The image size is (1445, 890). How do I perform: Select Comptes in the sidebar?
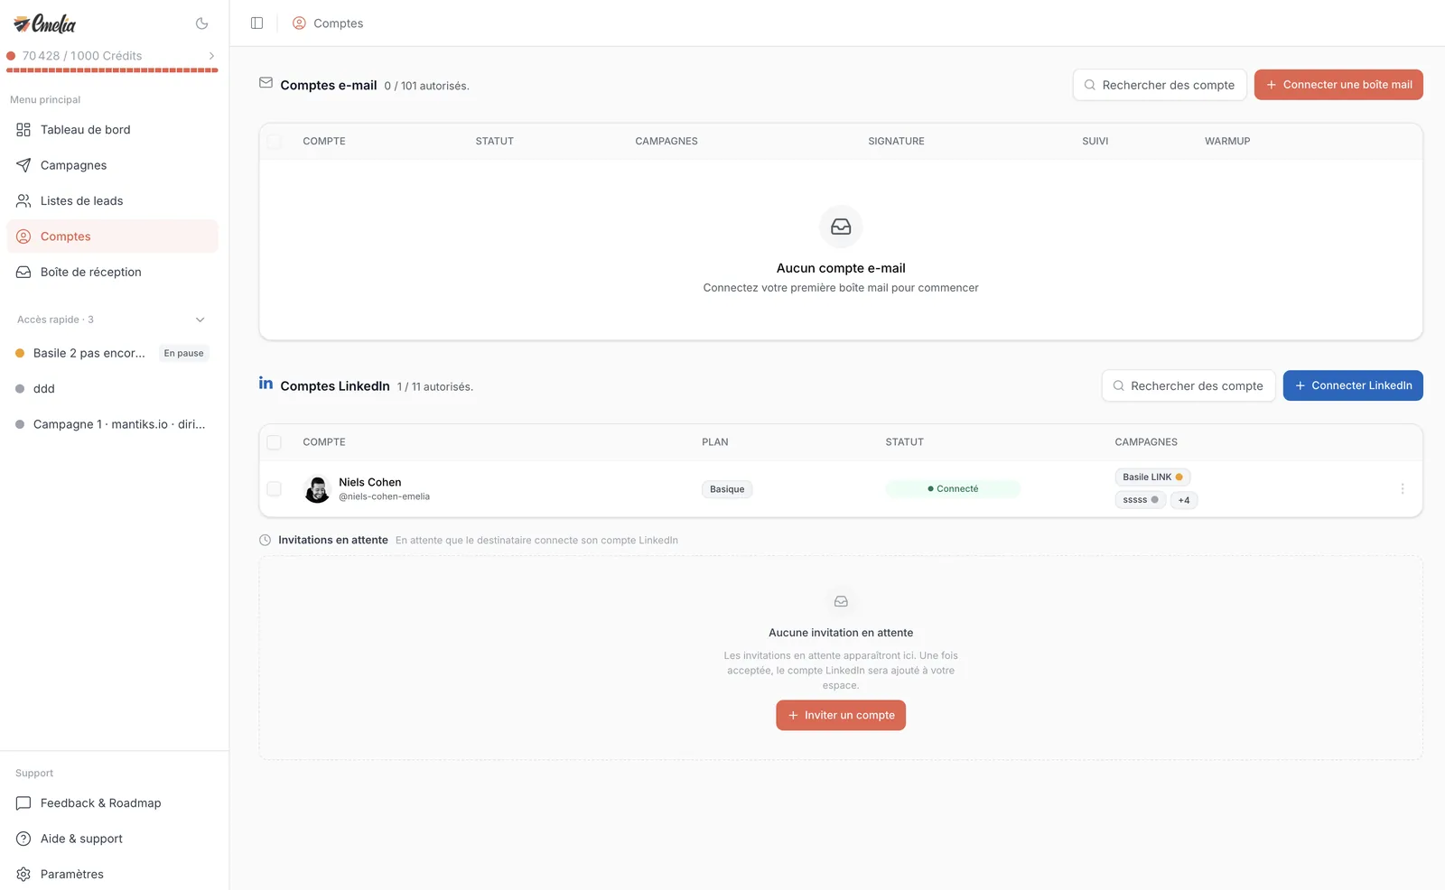(x=112, y=236)
